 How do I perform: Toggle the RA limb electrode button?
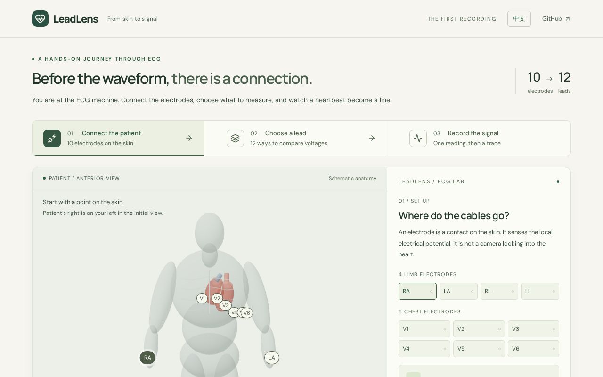[417, 291]
